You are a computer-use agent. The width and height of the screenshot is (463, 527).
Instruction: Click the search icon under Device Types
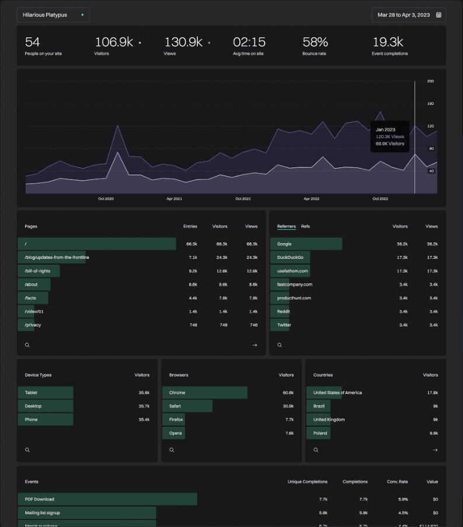[x=27, y=450]
